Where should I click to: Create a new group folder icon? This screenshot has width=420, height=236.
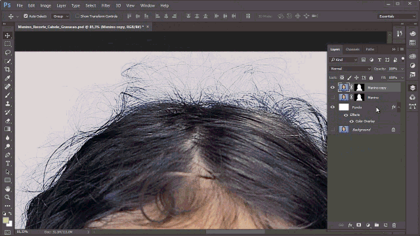(x=377, y=226)
